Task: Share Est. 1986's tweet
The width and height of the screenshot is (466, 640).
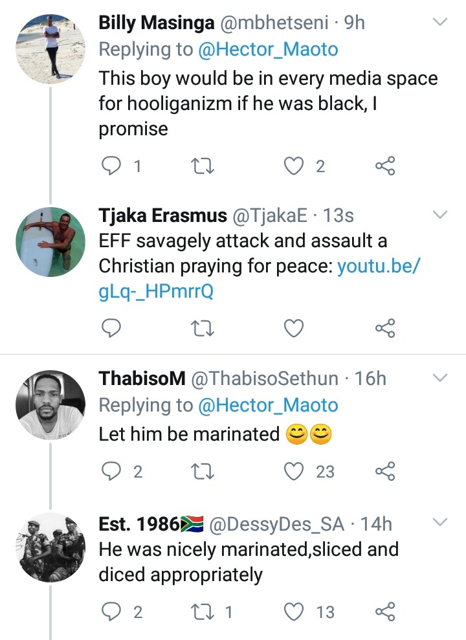Action: coord(385,612)
